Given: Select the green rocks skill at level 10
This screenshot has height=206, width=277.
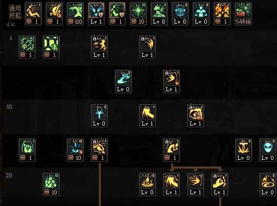Looking at the screenshot, I should pyautogui.click(x=51, y=184).
